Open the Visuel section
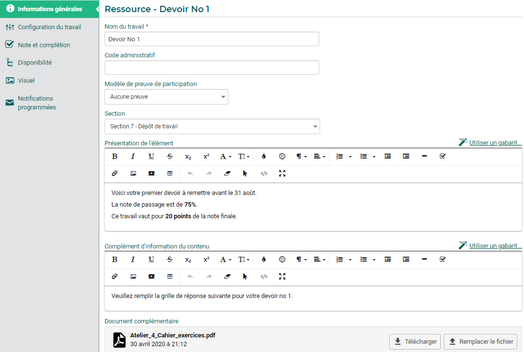The width and height of the screenshot is (524, 352). pyautogui.click(x=26, y=81)
